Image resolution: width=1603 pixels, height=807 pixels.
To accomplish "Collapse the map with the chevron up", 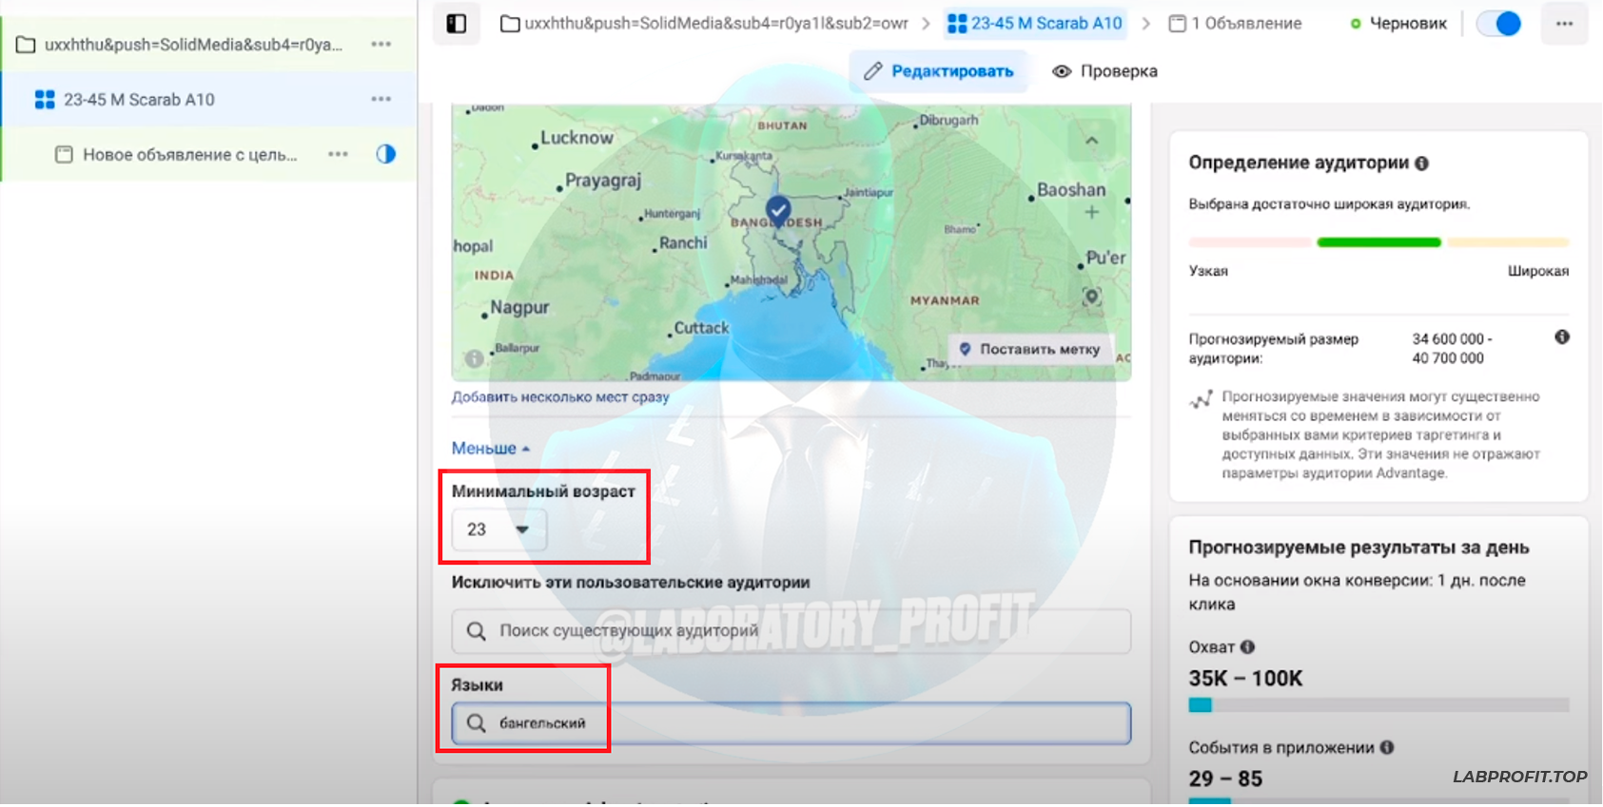I will tap(1091, 141).
